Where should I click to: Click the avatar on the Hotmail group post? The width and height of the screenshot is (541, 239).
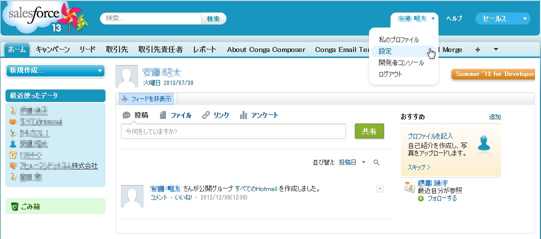tap(132, 196)
